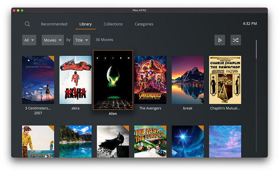Select The Avengers Infinity War poster
This screenshot has width=279, height=172.
tap(150, 80)
